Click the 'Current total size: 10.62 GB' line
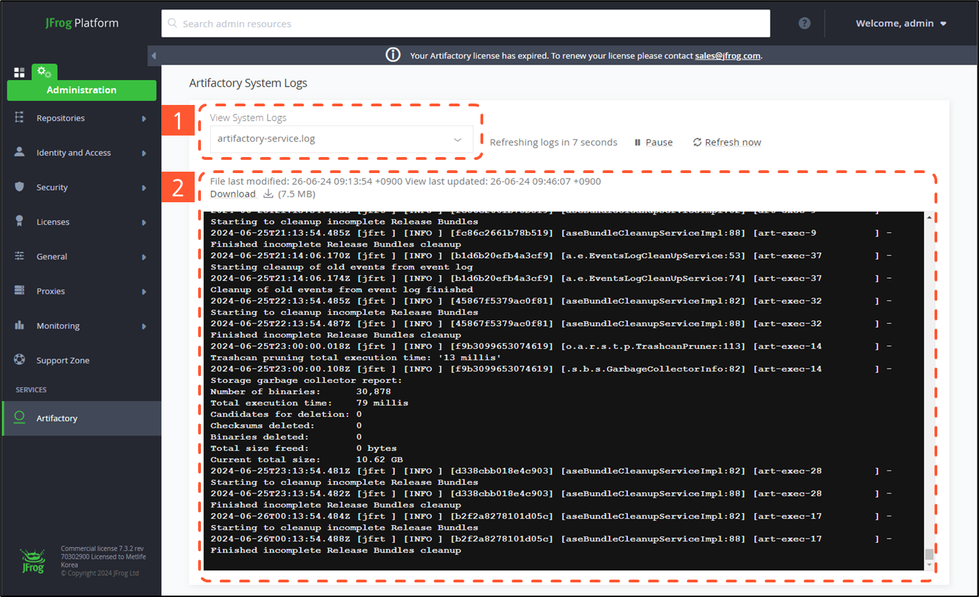 tap(307, 459)
